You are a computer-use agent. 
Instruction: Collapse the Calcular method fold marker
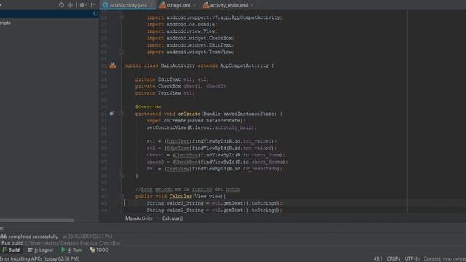122,196
